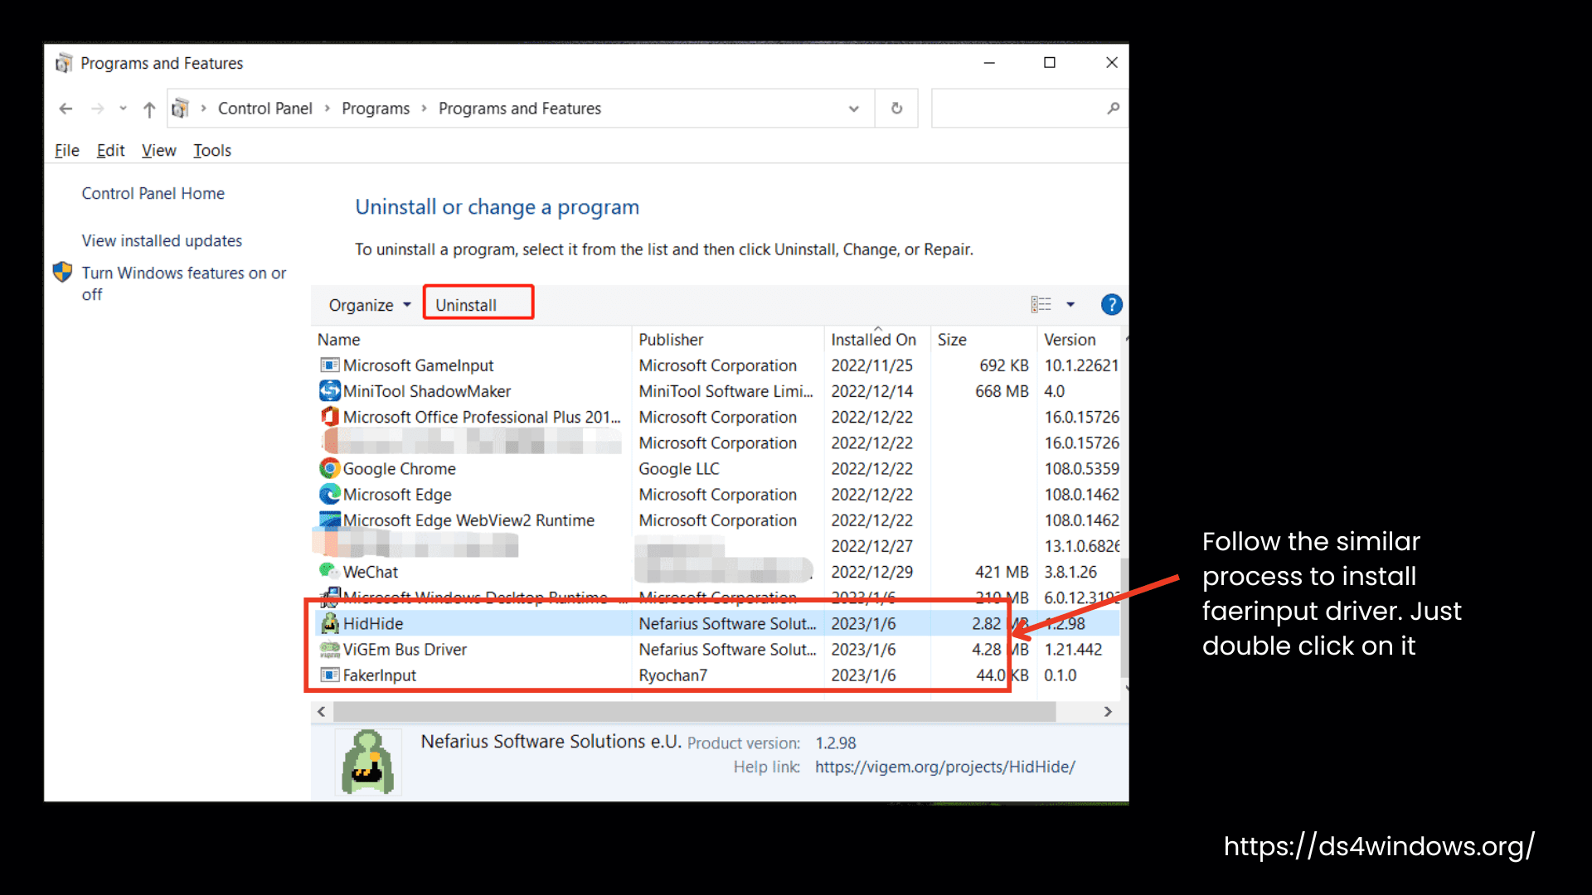This screenshot has height=895, width=1592.
Task: Select Microsoft Office Professional Plus icon
Action: point(330,416)
